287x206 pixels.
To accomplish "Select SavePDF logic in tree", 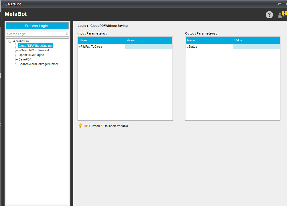I will point(25,59).
